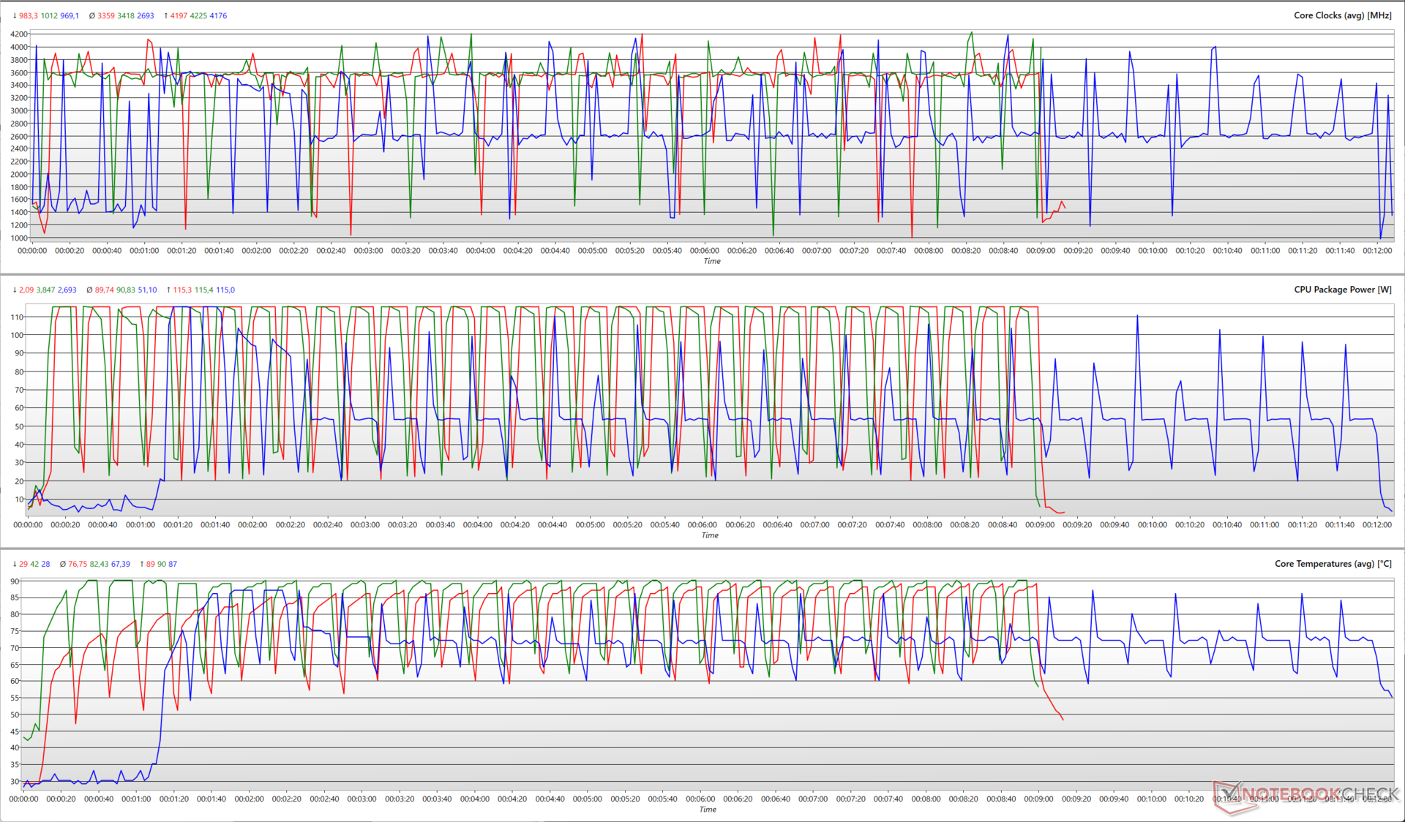The width and height of the screenshot is (1405, 822).
Task: Click the Core Clocks (avg) [MHz] title
Action: 1342,15
